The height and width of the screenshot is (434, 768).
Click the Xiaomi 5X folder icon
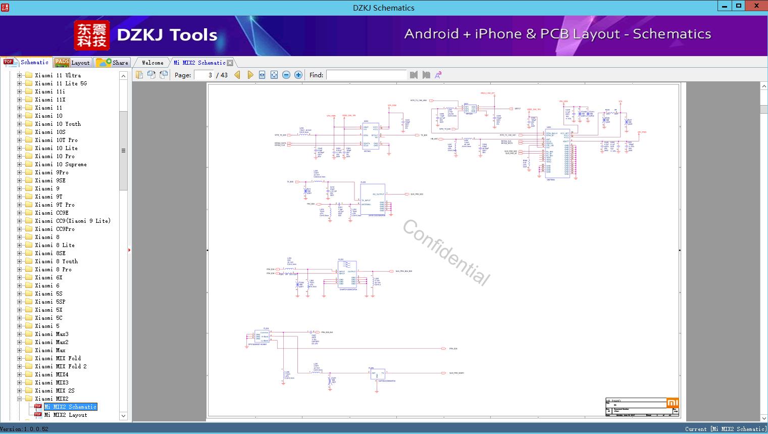point(29,310)
